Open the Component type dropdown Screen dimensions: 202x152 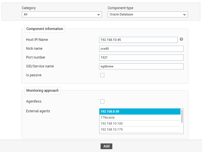coord(148,14)
